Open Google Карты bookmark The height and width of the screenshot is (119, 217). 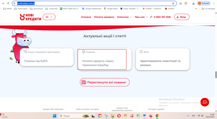tap(111, 8)
